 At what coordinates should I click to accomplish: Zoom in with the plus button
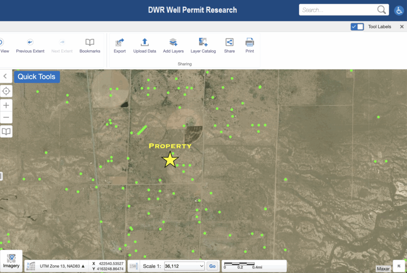6,105
